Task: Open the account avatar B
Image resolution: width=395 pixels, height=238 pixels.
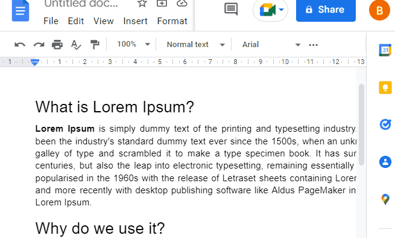Action: (x=379, y=10)
